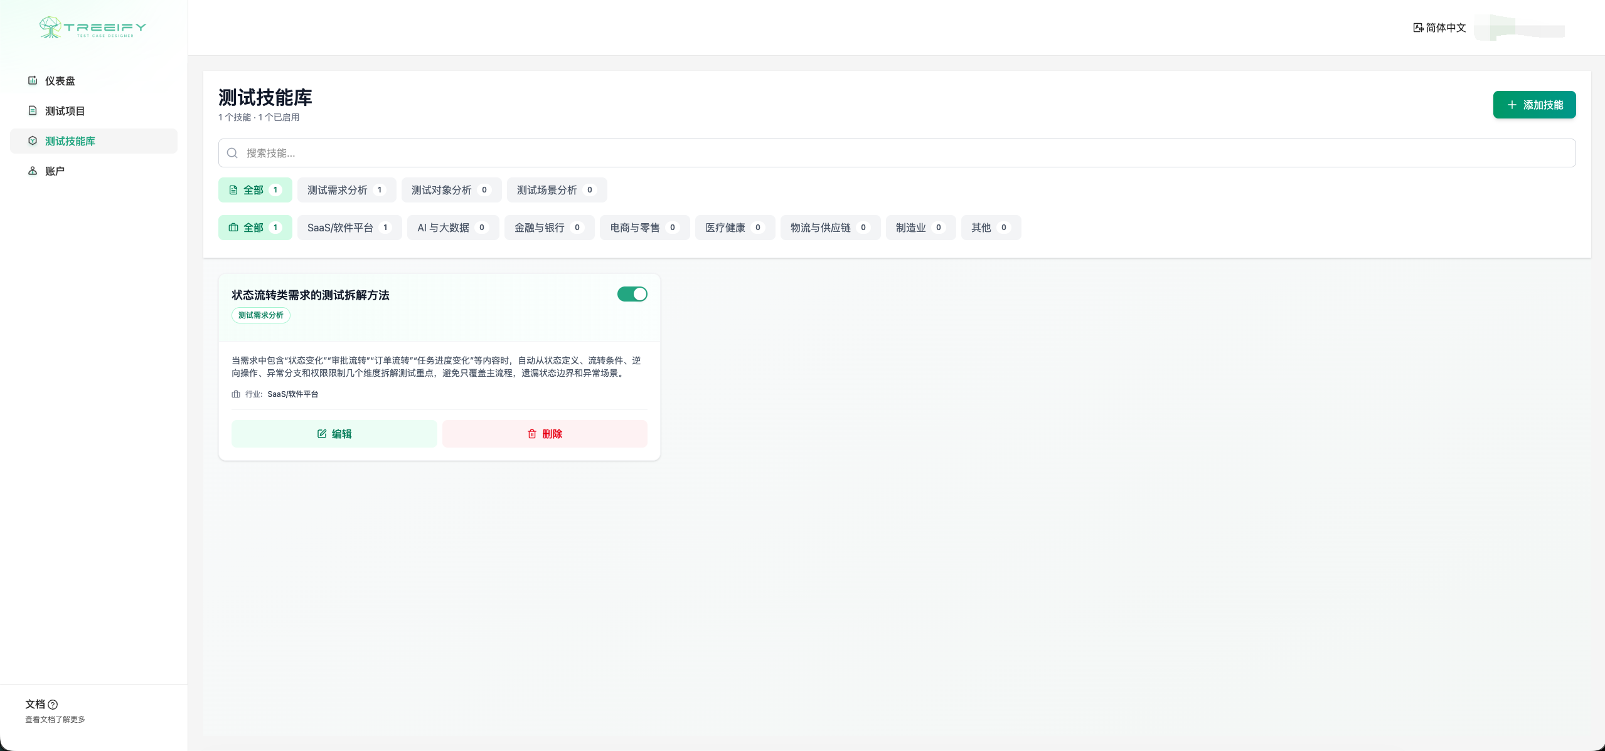Click 编辑 on the skill card

click(x=334, y=434)
